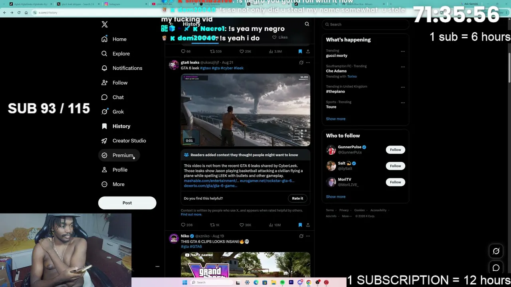Open the more menu for gucci morty trend
Image resolution: width=511 pixels, height=287 pixels.
click(403, 51)
